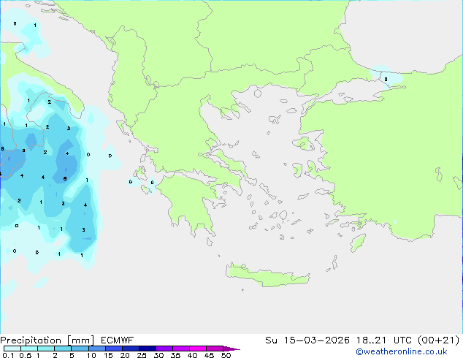Screen dimensions: 463x358
Task: Click the island of Crete on map
Action: 267,275
